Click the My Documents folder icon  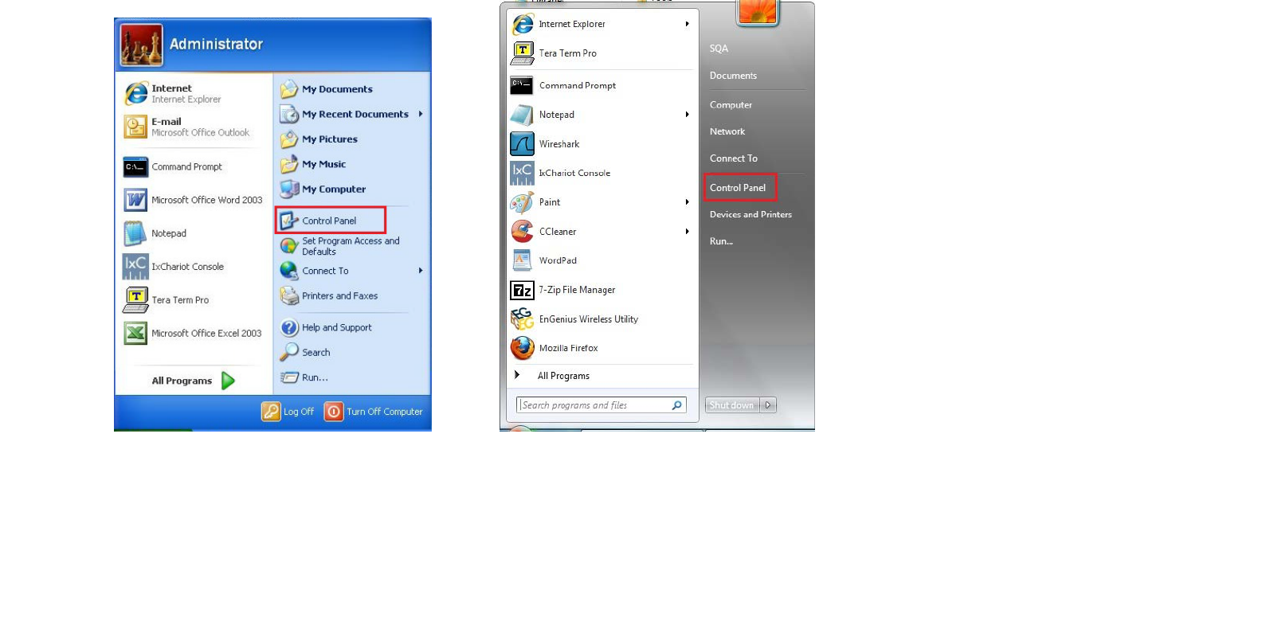click(289, 89)
